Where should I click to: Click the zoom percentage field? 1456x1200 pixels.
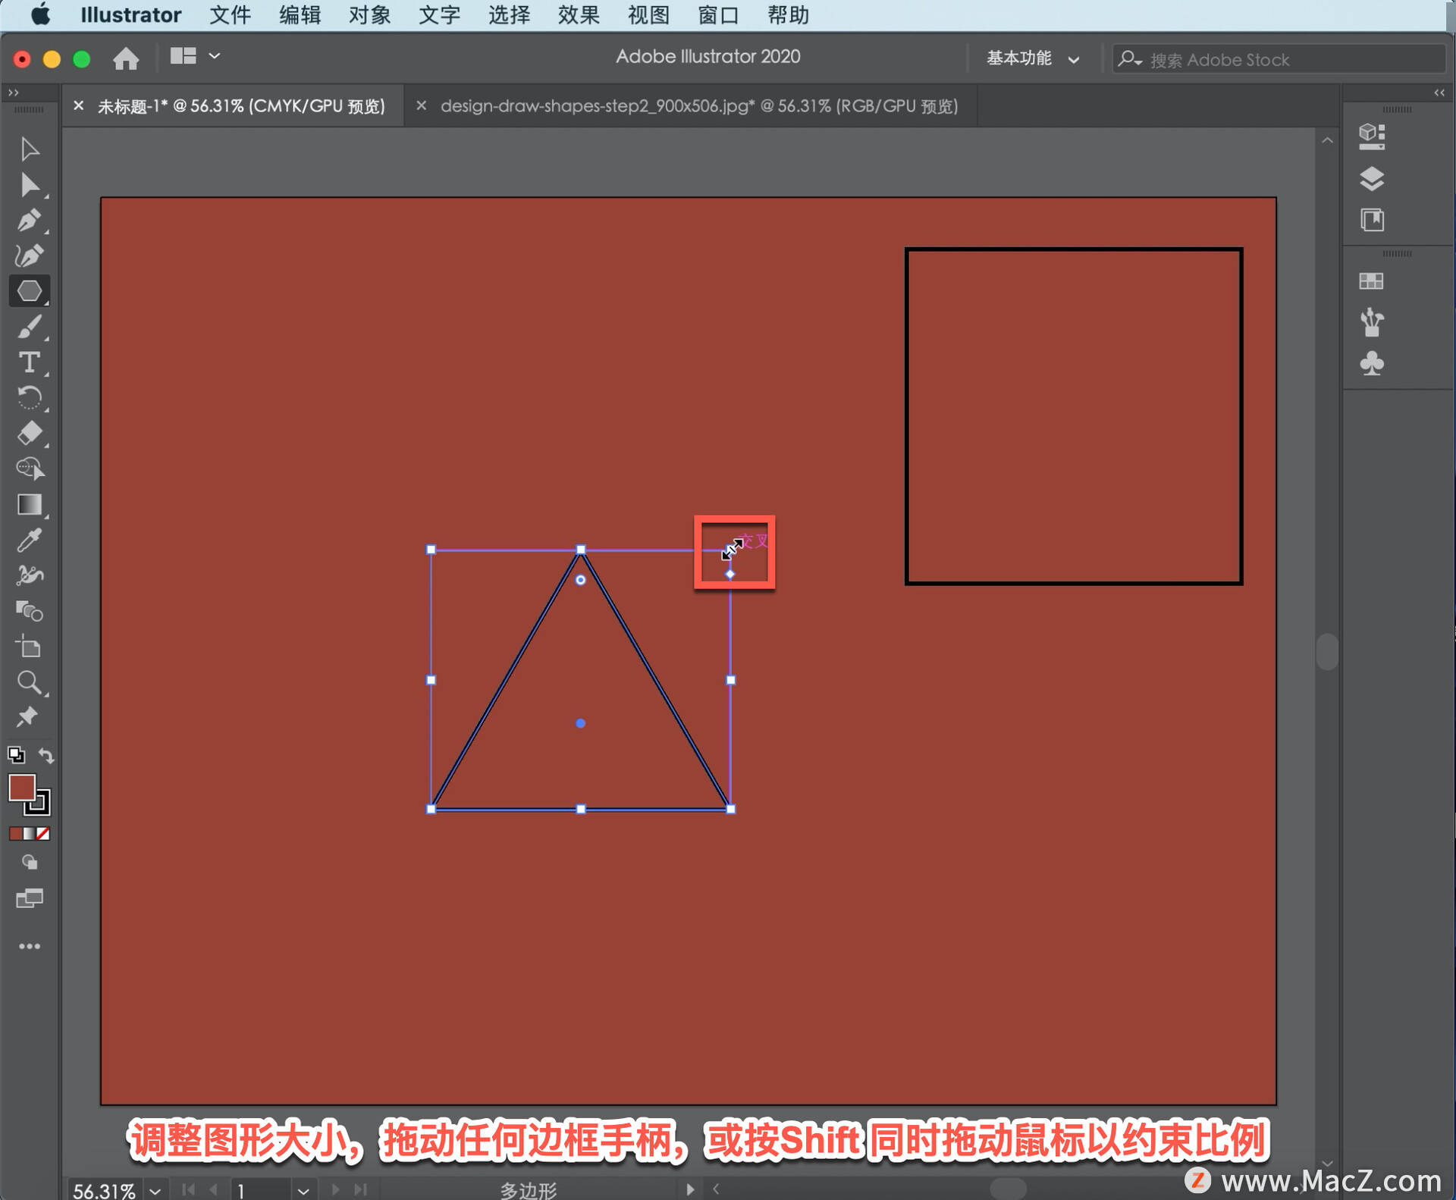pyautogui.click(x=105, y=1191)
